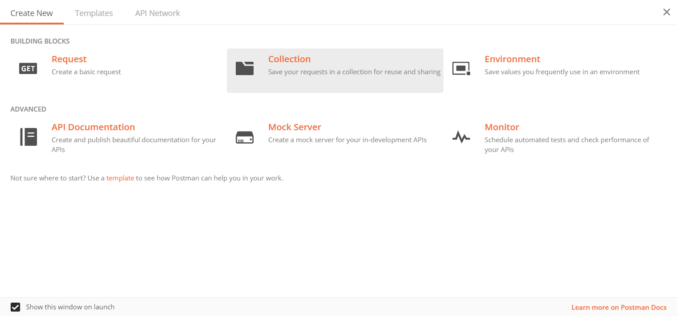Open Learn more on Postman Docs
This screenshot has height=316, width=677.
[x=619, y=308]
